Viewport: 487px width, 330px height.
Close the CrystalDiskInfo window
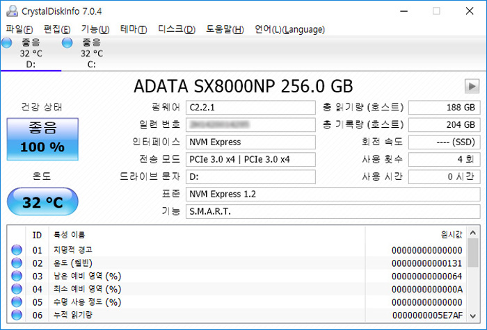470,11
